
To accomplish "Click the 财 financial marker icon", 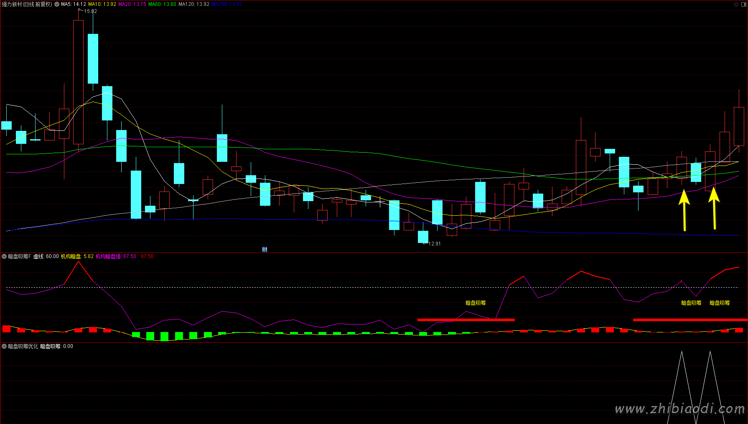I will 265,250.
